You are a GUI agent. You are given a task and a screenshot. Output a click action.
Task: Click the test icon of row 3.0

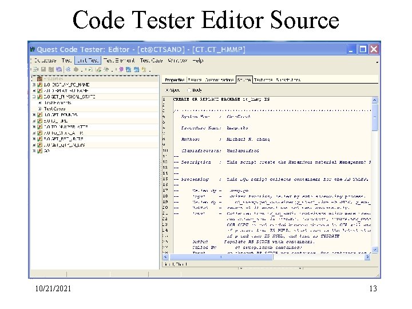39,97
